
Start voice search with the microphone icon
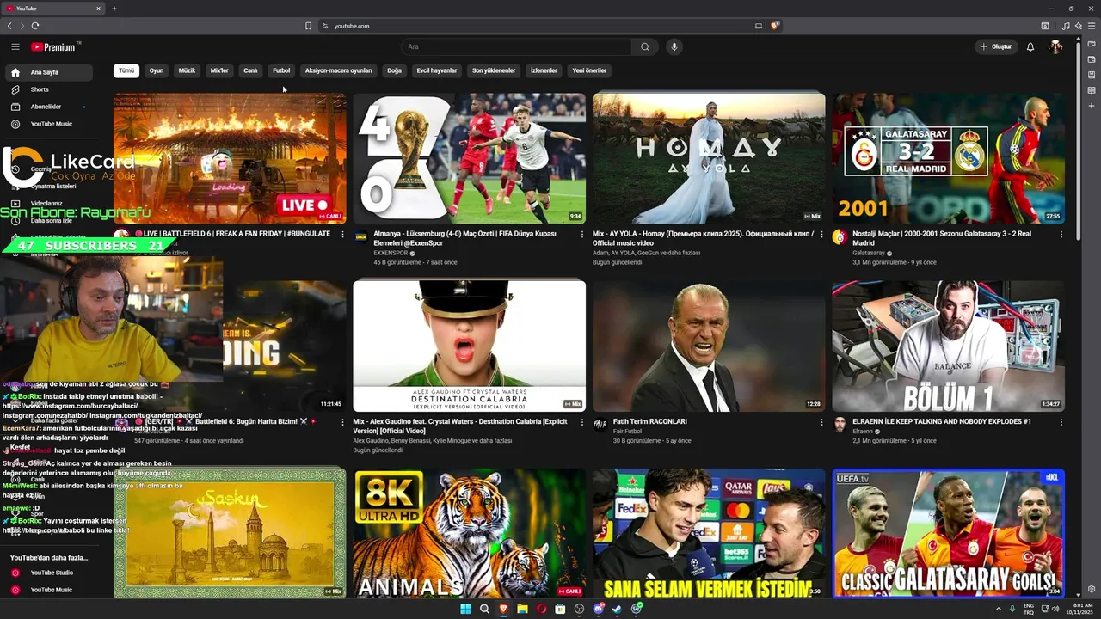(674, 46)
